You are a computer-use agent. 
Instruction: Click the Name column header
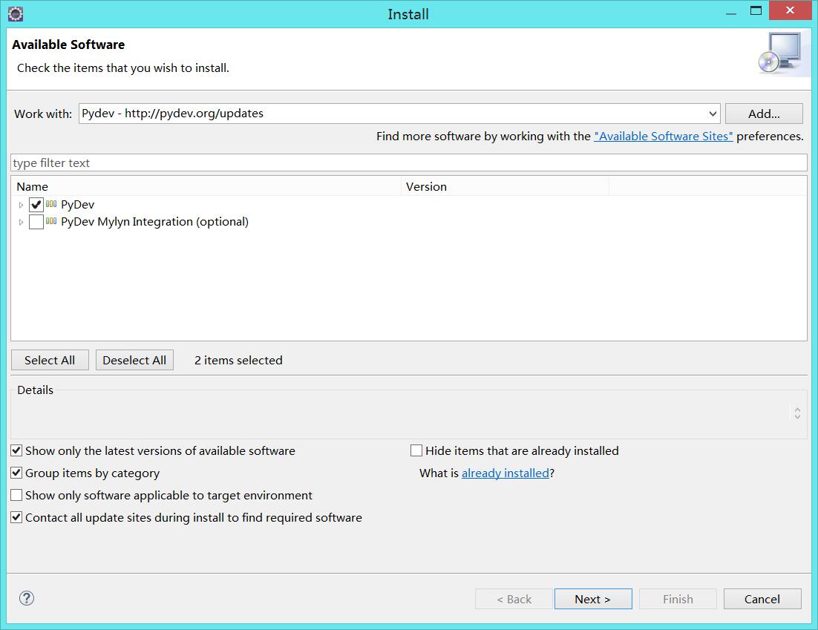pyautogui.click(x=206, y=187)
